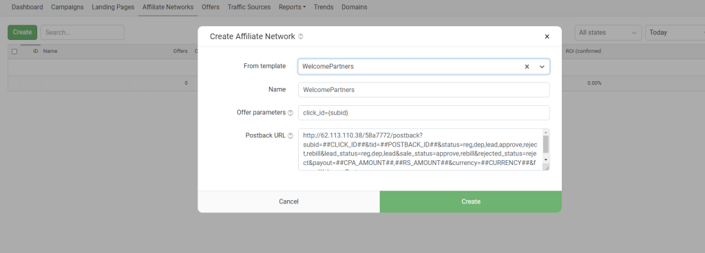Viewport: 705px width, 253px height.
Task: Close the Create Affiliate Network dialog
Action: click(x=547, y=37)
